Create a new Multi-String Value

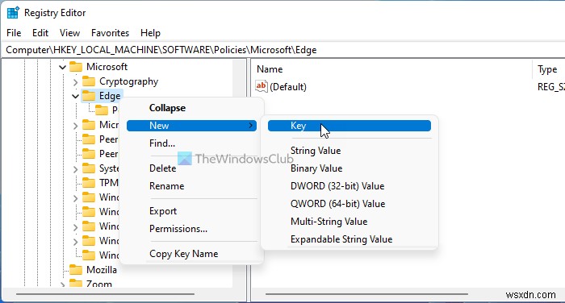pos(329,222)
